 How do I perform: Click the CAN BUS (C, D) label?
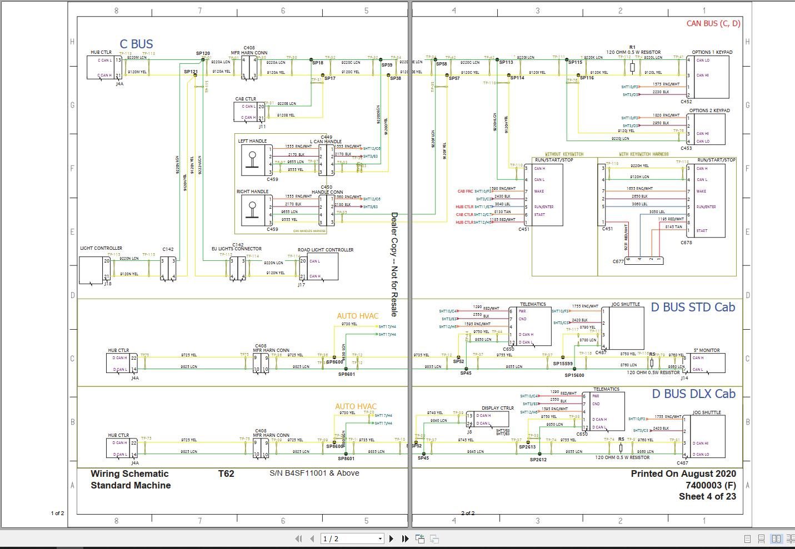pyautogui.click(x=713, y=23)
